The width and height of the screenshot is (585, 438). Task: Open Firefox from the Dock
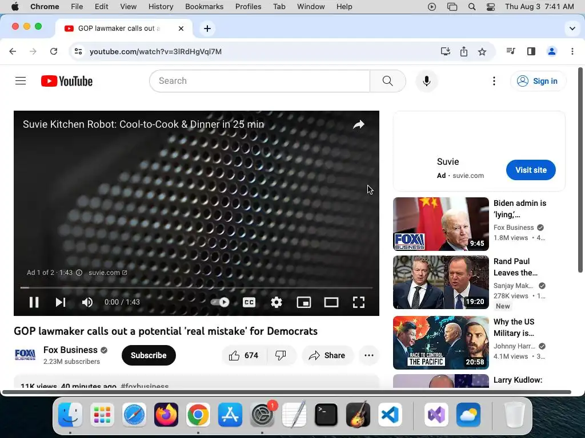pyautogui.click(x=166, y=415)
